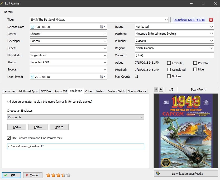Click the Box - Front image type label
This screenshot has width=220, height=180.
(x=198, y=89)
